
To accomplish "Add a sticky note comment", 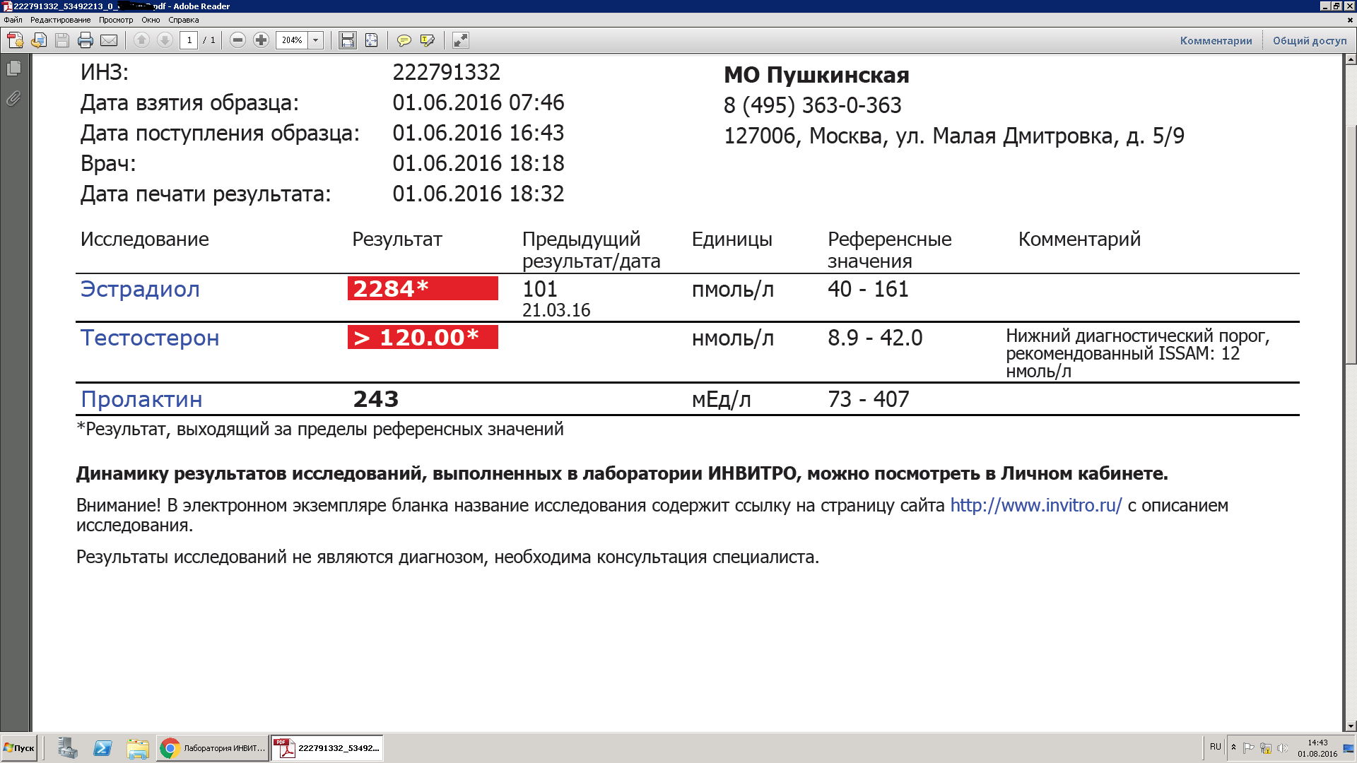I will click(404, 40).
